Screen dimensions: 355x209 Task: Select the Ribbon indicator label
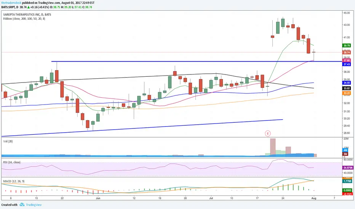coord(24,19)
